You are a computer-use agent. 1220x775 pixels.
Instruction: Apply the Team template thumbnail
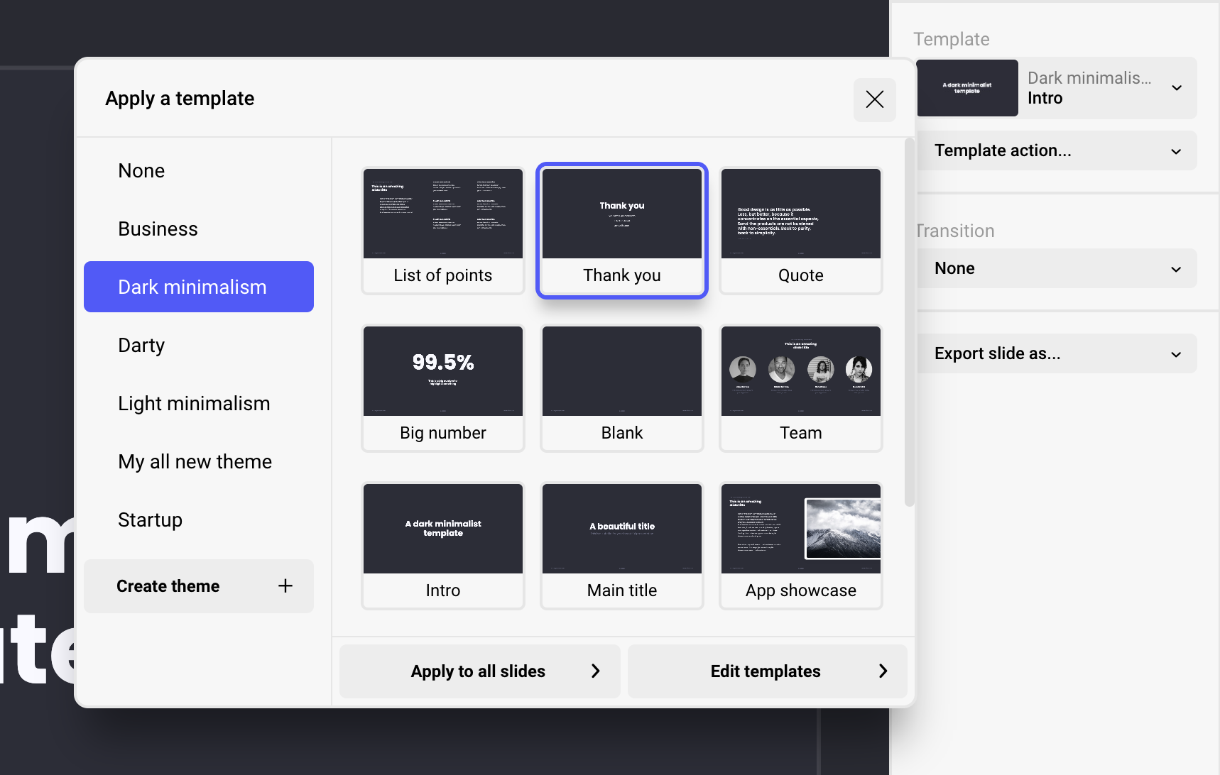coord(800,387)
